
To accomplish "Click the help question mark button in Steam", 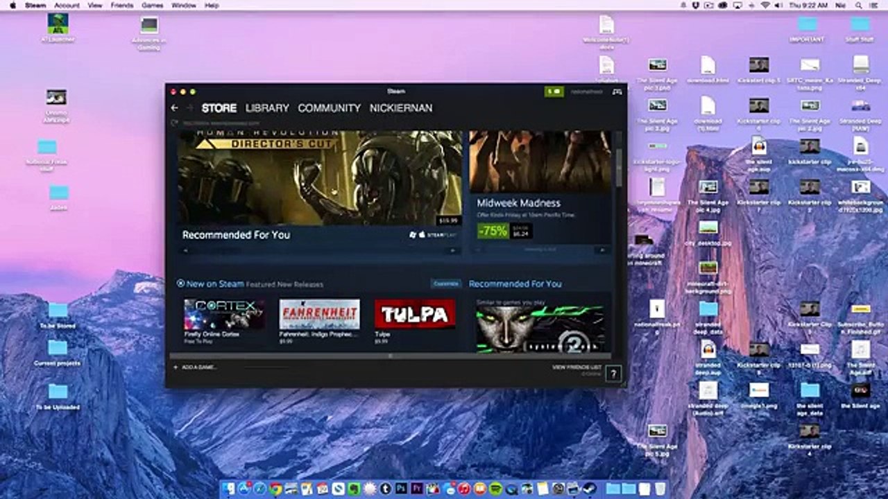I will coord(613,374).
